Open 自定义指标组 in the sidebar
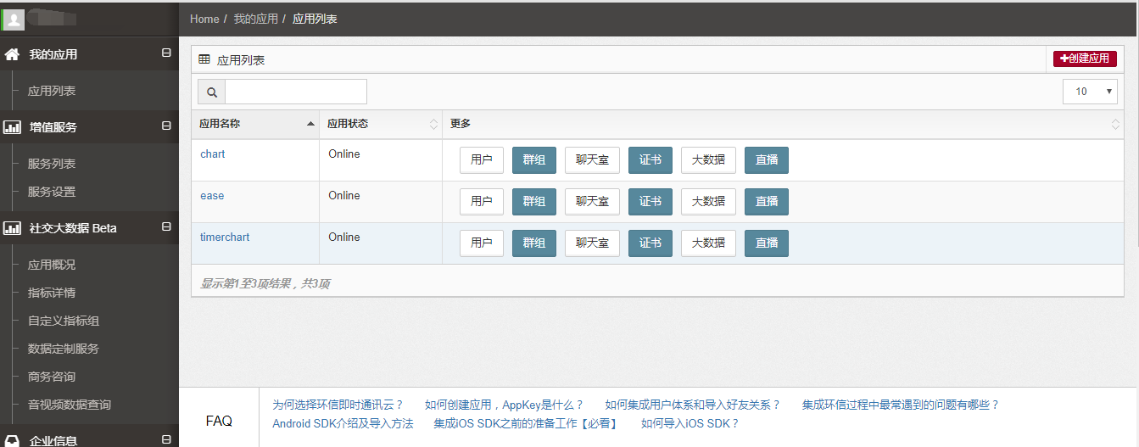The width and height of the screenshot is (1139, 447). (x=64, y=321)
